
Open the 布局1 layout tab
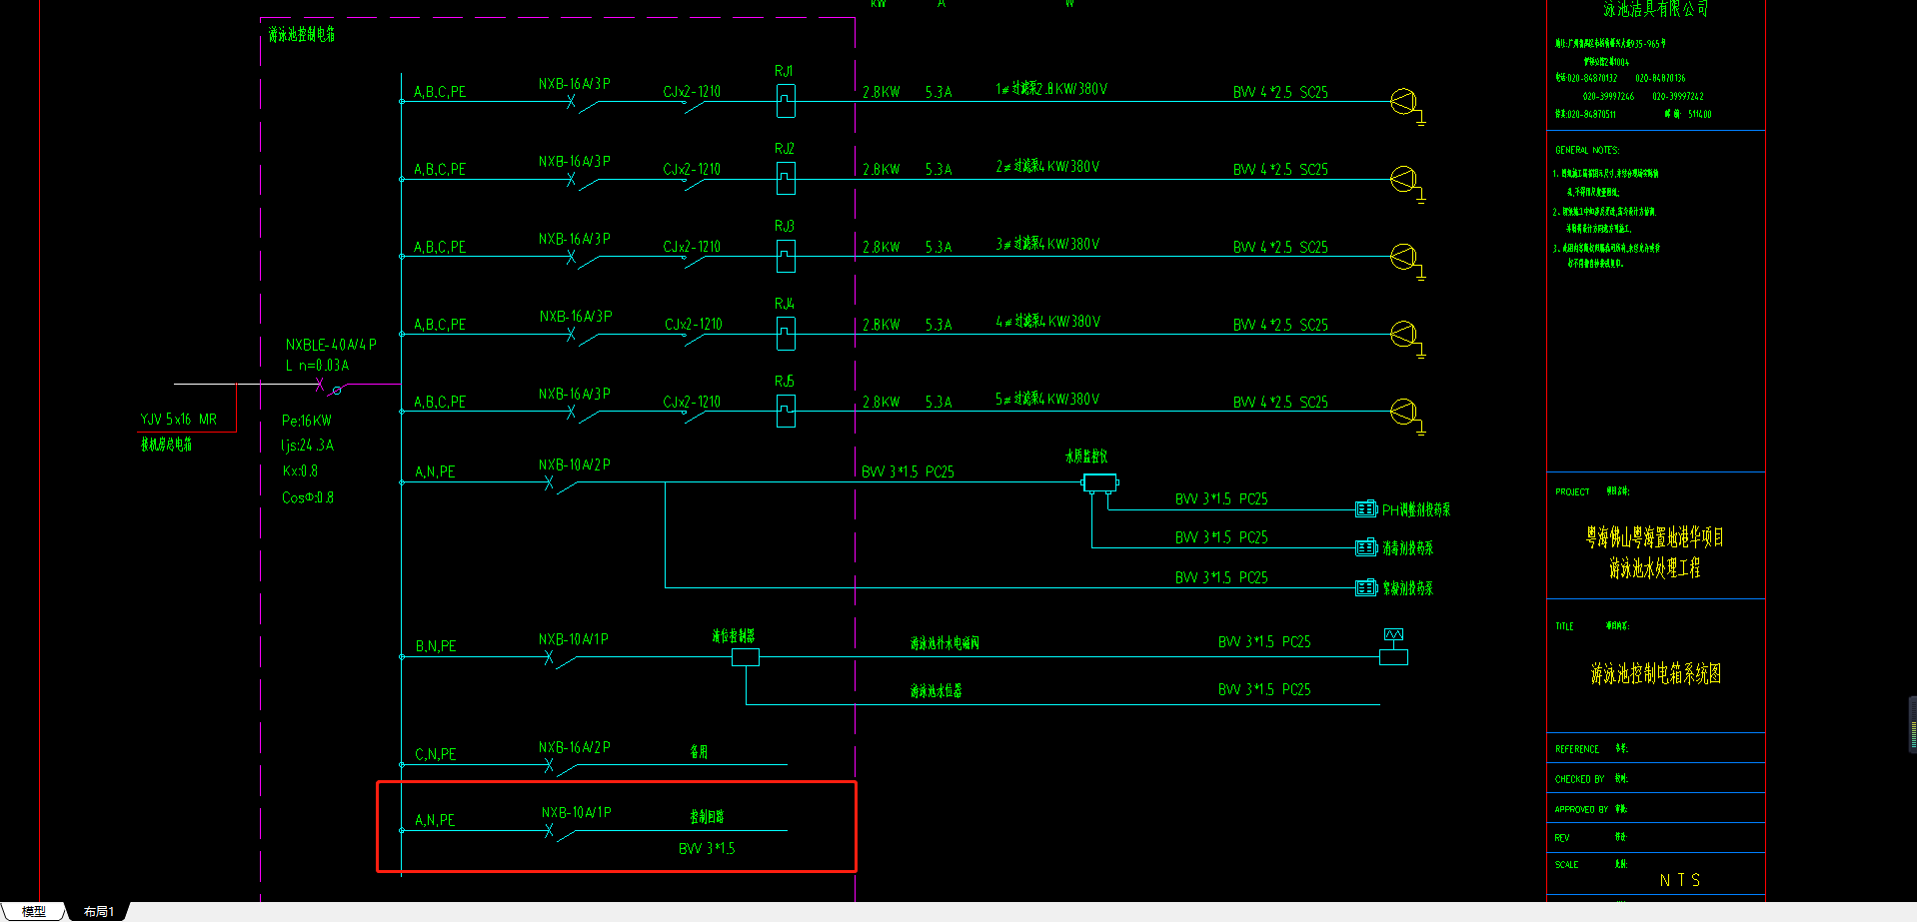tap(99, 911)
